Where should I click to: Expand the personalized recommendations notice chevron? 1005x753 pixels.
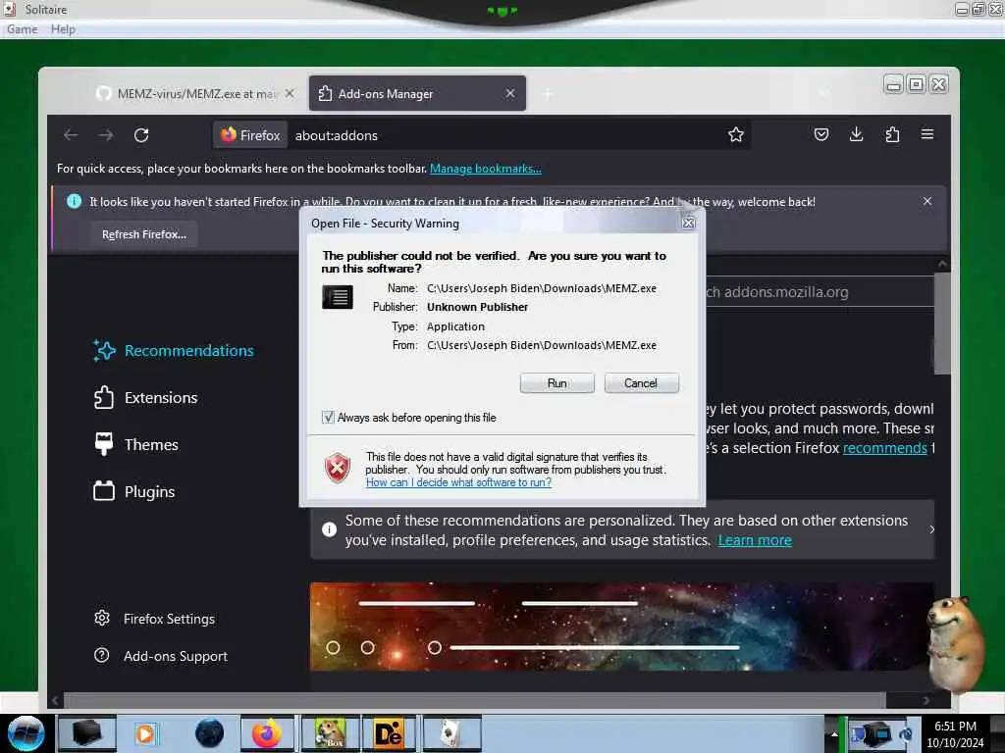931,529
